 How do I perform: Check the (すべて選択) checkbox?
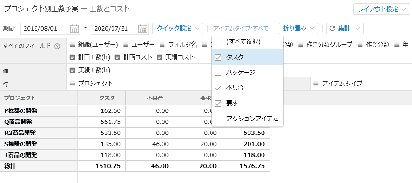click(x=218, y=42)
